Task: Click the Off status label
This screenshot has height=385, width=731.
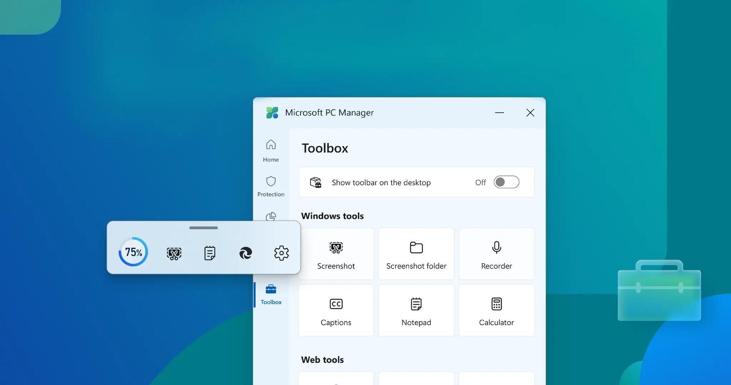Action: 480,183
